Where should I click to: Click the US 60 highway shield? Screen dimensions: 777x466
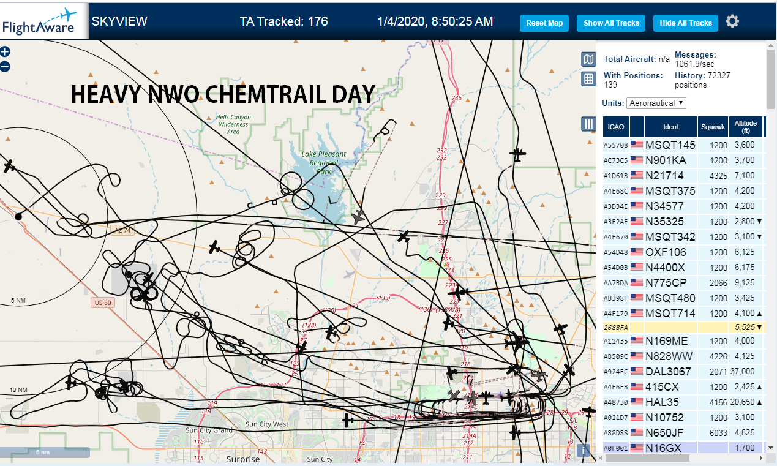102,303
